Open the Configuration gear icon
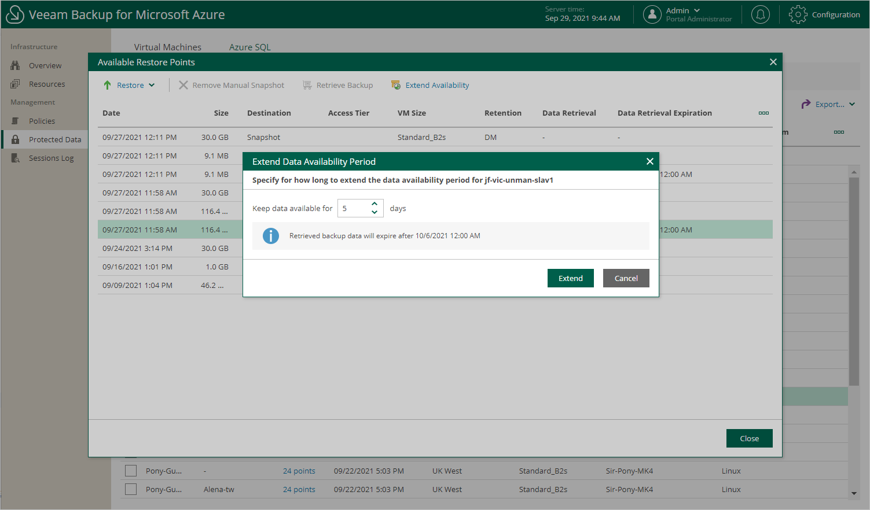The height and width of the screenshot is (510, 870). pyautogui.click(x=798, y=14)
